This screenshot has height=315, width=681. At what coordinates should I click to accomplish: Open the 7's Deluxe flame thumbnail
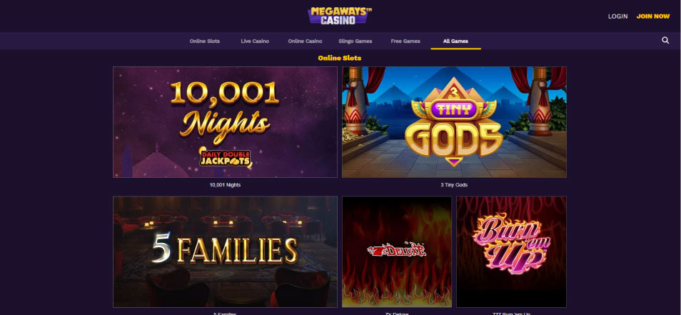coord(396,251)
